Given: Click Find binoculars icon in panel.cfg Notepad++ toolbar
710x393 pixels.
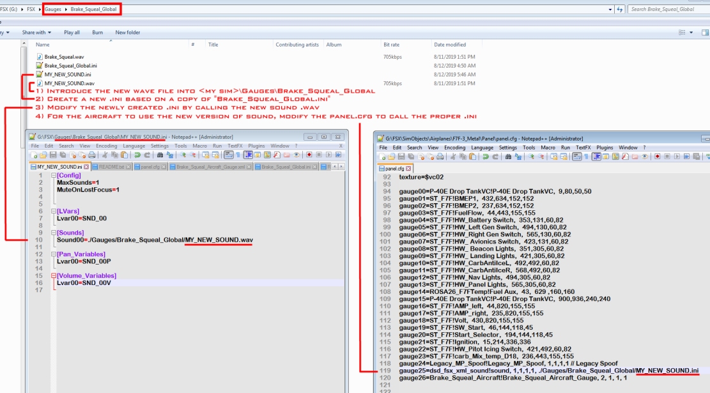Looking at the screenshot, I should point(509,156).
